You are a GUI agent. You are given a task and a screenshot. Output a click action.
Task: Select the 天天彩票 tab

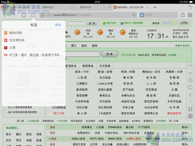(x=105, y=66)
